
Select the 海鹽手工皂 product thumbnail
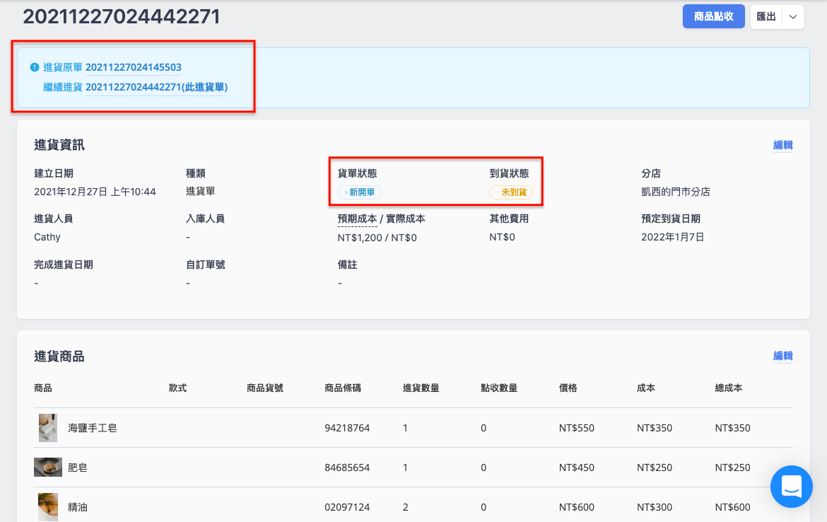[x=48, y=427]
